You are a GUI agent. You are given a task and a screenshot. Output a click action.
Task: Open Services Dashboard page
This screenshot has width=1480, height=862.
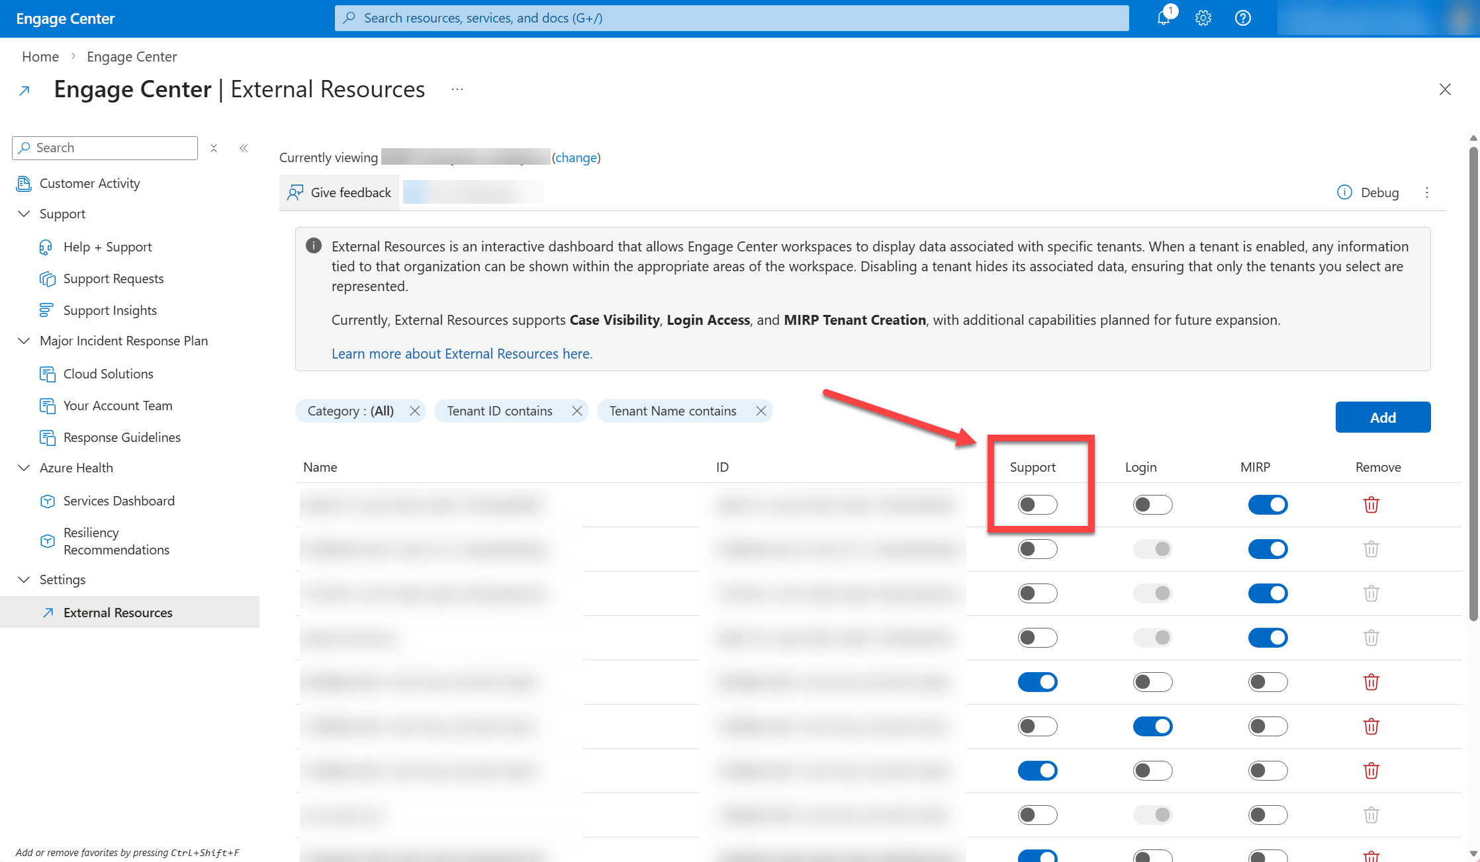click(x=119, y=501)
